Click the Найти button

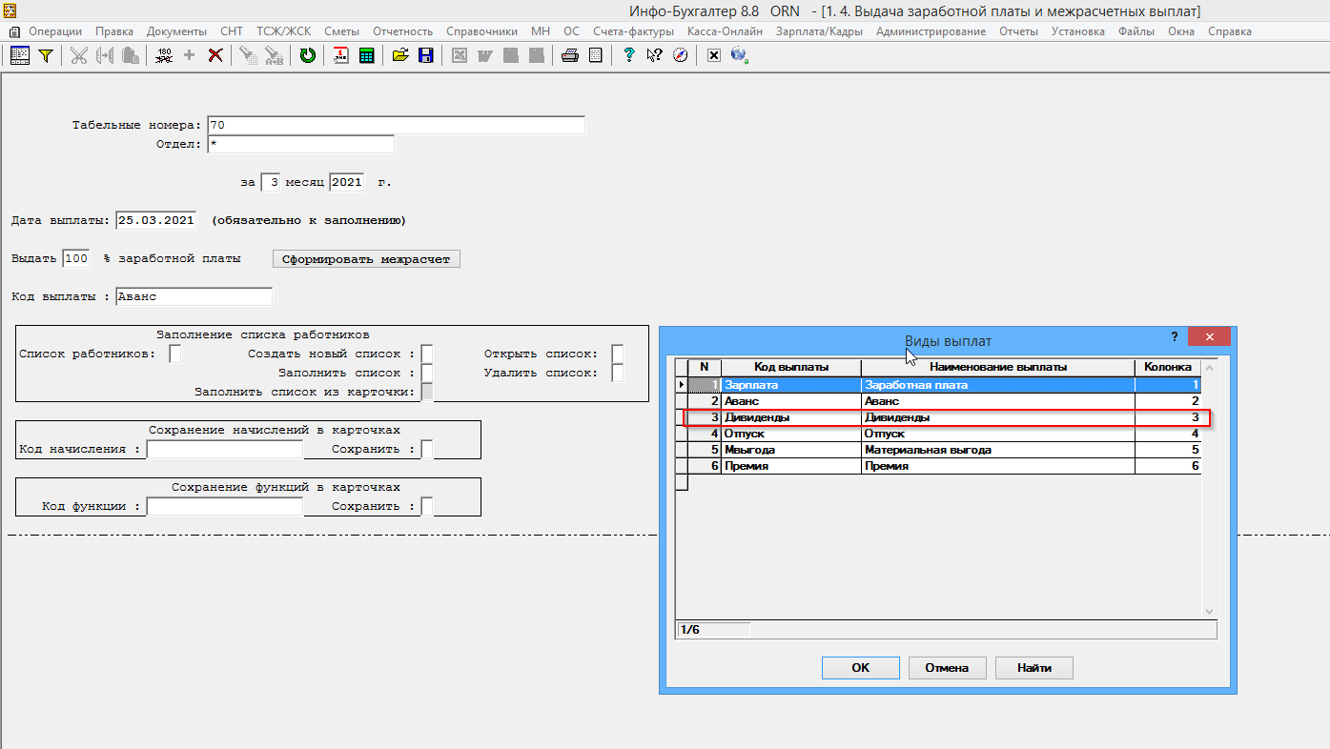(1033, 668)
